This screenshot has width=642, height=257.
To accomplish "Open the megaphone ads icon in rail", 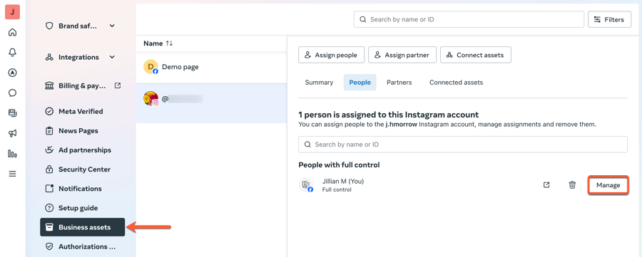I will click(x=12, y=133).
